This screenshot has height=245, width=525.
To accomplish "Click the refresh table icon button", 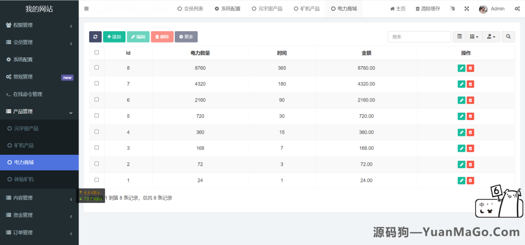I will pos(95,37).
